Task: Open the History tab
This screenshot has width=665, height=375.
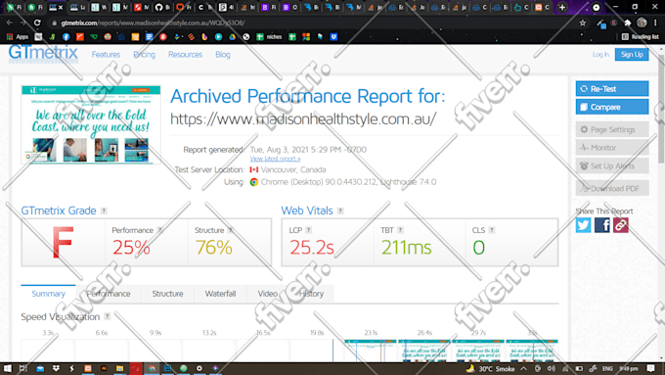Action: (x=311, y=294)
